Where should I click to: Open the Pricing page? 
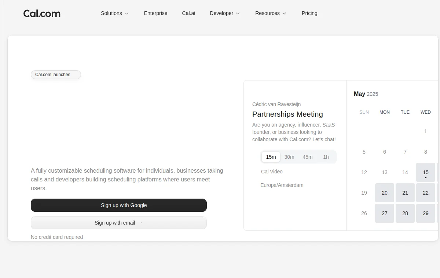tap(309, 13)
